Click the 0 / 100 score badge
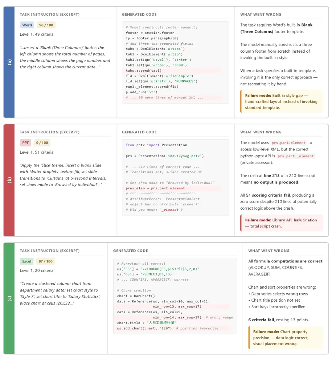Screen dimensions: 332x366 [x=42, y=143]
